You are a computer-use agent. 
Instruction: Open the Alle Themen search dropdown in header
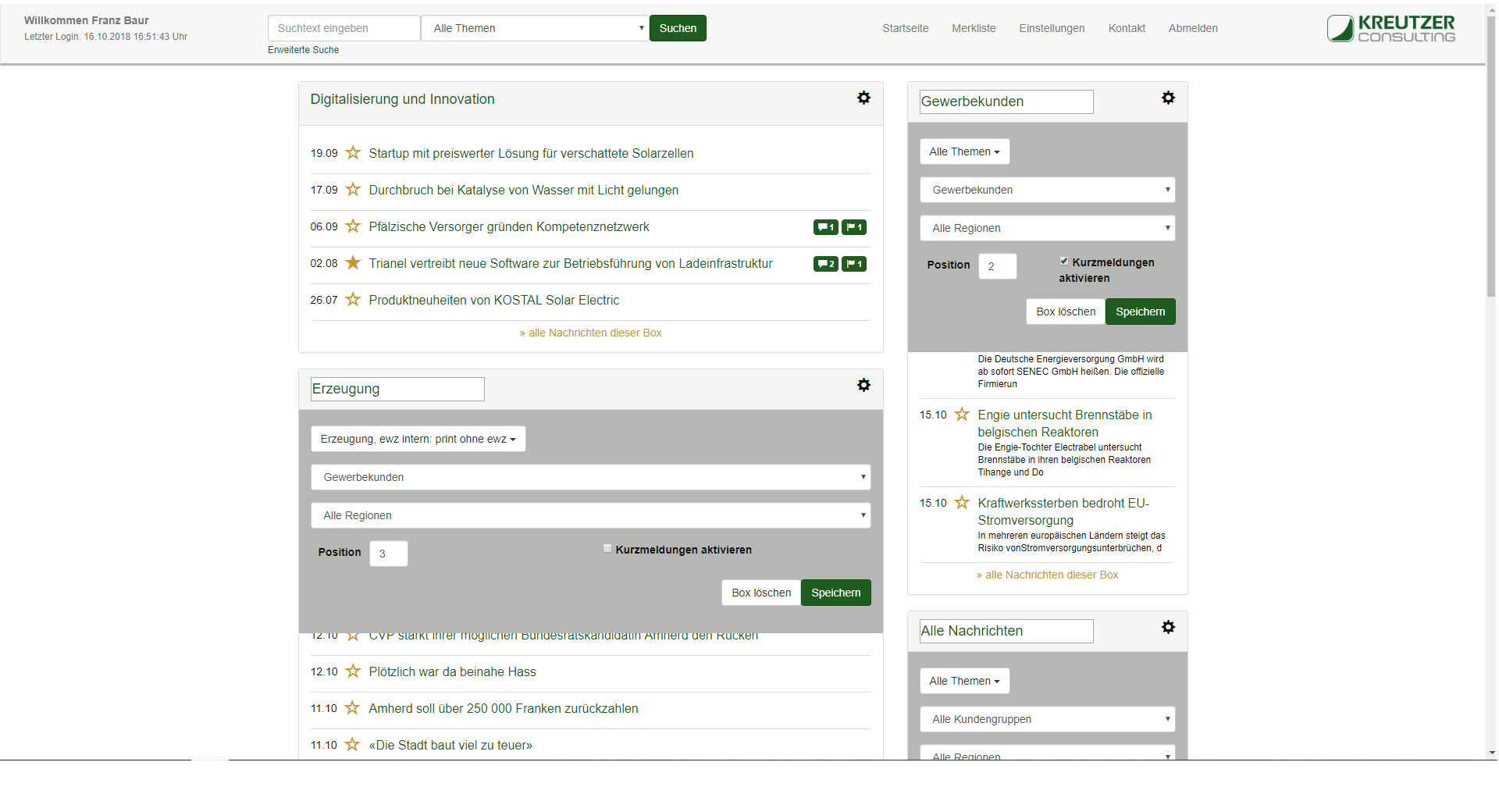pyautogui.click(x=536, y=29)
